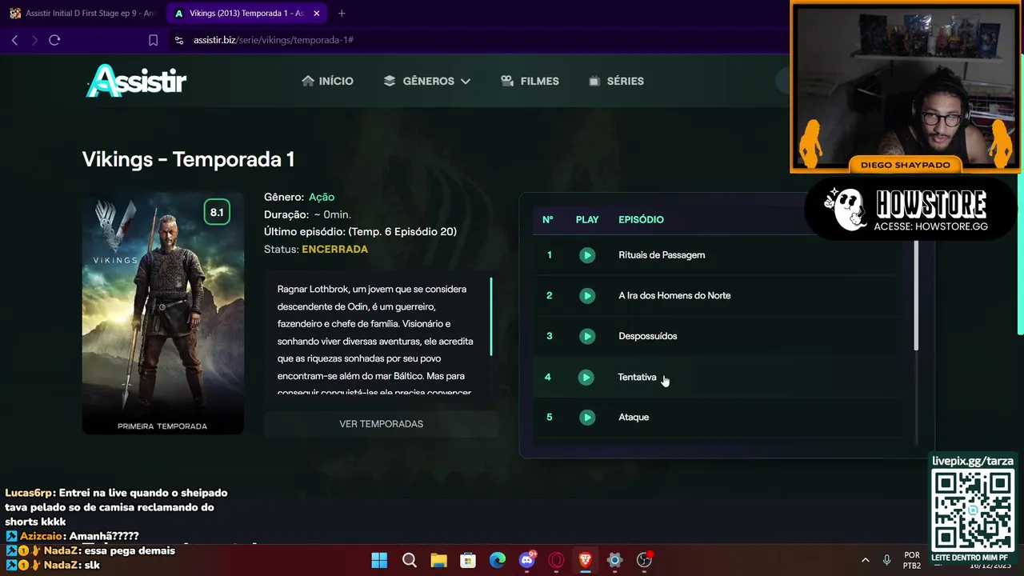Open the SÉRIES menu
The image size is (1024, 576).
coord(616,81)
